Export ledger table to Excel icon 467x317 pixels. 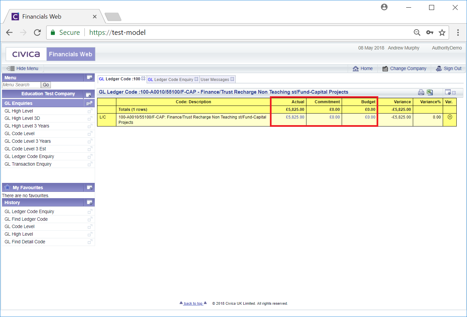[430, 92]
